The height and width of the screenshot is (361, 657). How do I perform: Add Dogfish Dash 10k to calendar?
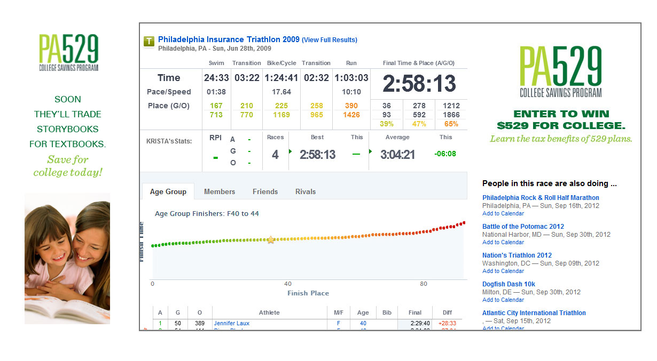pos(503,300)
